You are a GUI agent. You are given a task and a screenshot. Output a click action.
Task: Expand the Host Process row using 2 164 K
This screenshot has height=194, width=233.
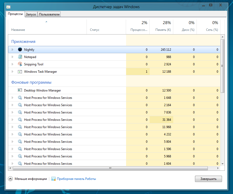point(13,105)
